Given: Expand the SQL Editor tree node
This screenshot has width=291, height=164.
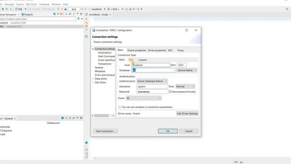Looking at the screenshot, I should (93, 82).
